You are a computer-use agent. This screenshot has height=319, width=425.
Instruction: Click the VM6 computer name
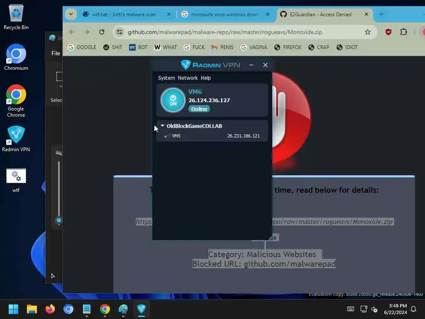195,92
